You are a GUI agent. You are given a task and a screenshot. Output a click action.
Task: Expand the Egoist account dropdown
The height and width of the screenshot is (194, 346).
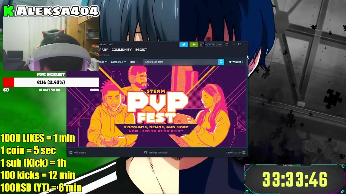[x=213, y=44]
